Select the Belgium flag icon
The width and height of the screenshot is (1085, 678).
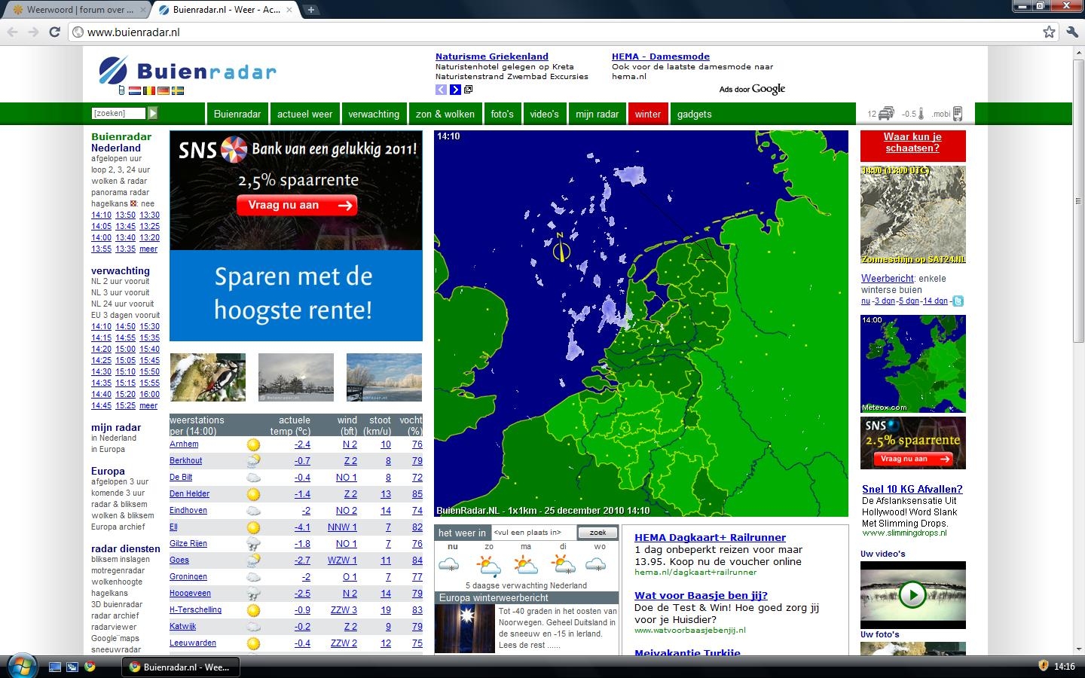[x=149, y=90]
